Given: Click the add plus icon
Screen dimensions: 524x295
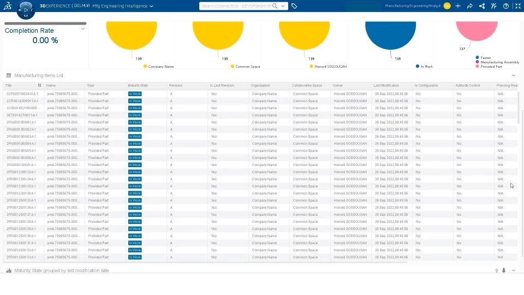Looking at the screenshot, I should pos(458,6).
